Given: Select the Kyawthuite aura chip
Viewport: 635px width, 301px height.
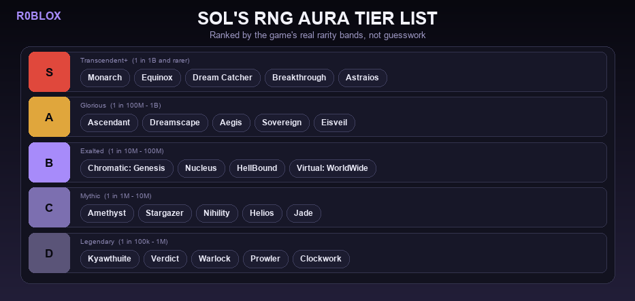Looking at the screenshot, I should pos(110,259).
